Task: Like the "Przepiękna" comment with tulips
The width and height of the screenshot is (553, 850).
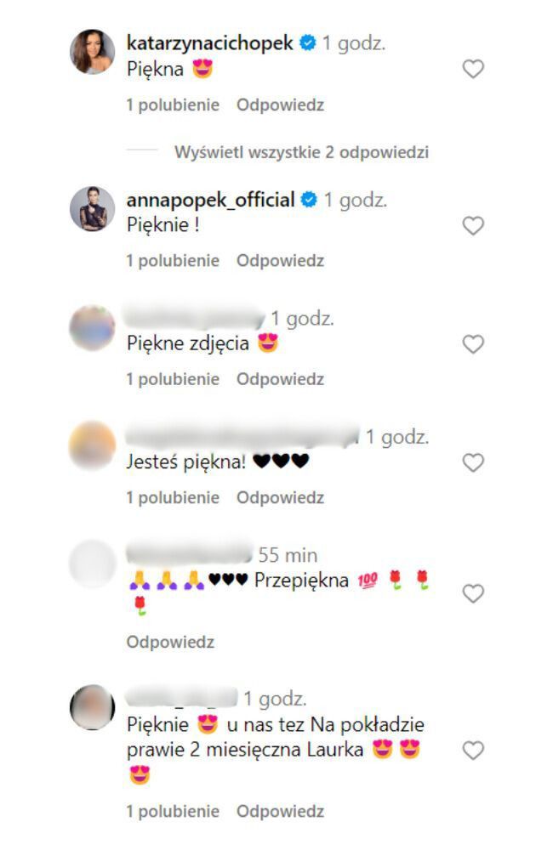Action: pyautogui.click(x=473, y=593)
